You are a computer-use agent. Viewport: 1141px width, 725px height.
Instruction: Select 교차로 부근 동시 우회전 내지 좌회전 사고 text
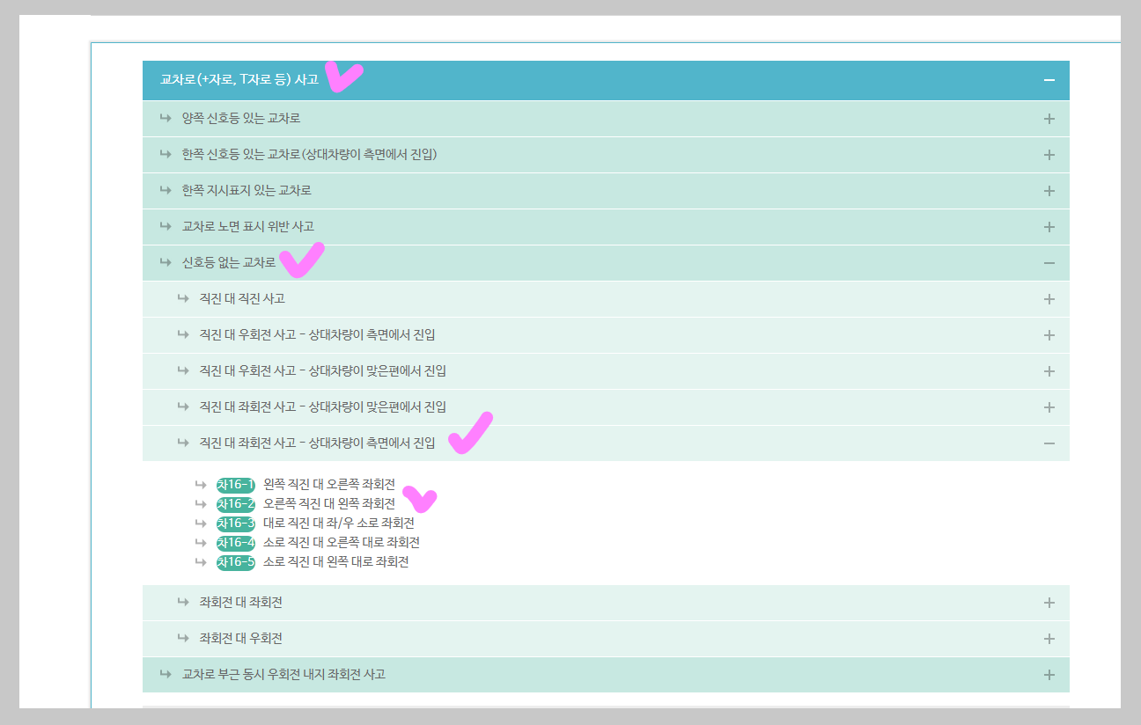click(283, 674)
